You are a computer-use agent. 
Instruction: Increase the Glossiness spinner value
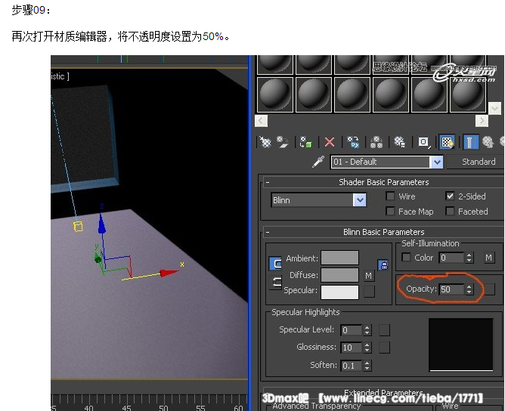point(367,345)
